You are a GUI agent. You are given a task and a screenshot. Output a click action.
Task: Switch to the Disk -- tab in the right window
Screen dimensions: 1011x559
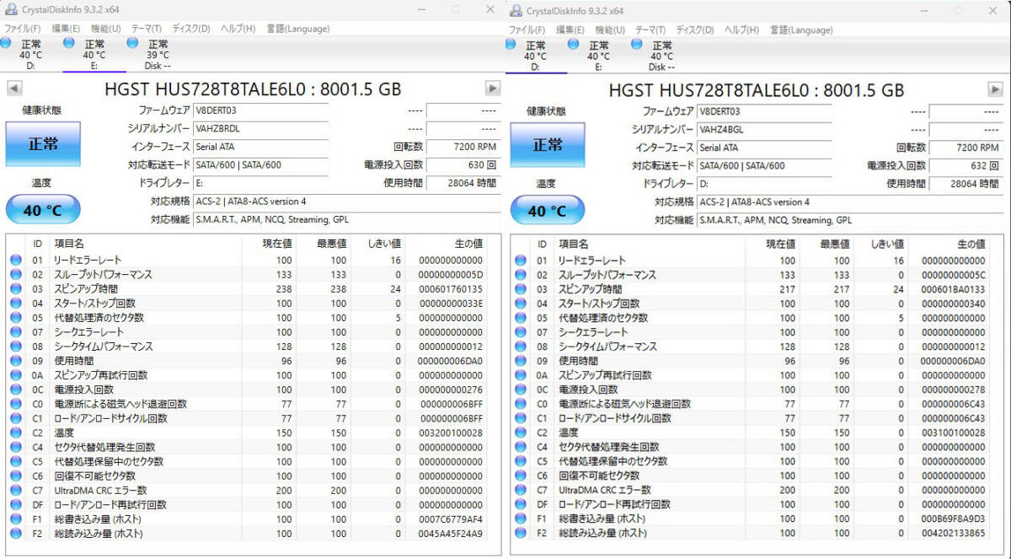pyautogui.click(x=662, y=56)
